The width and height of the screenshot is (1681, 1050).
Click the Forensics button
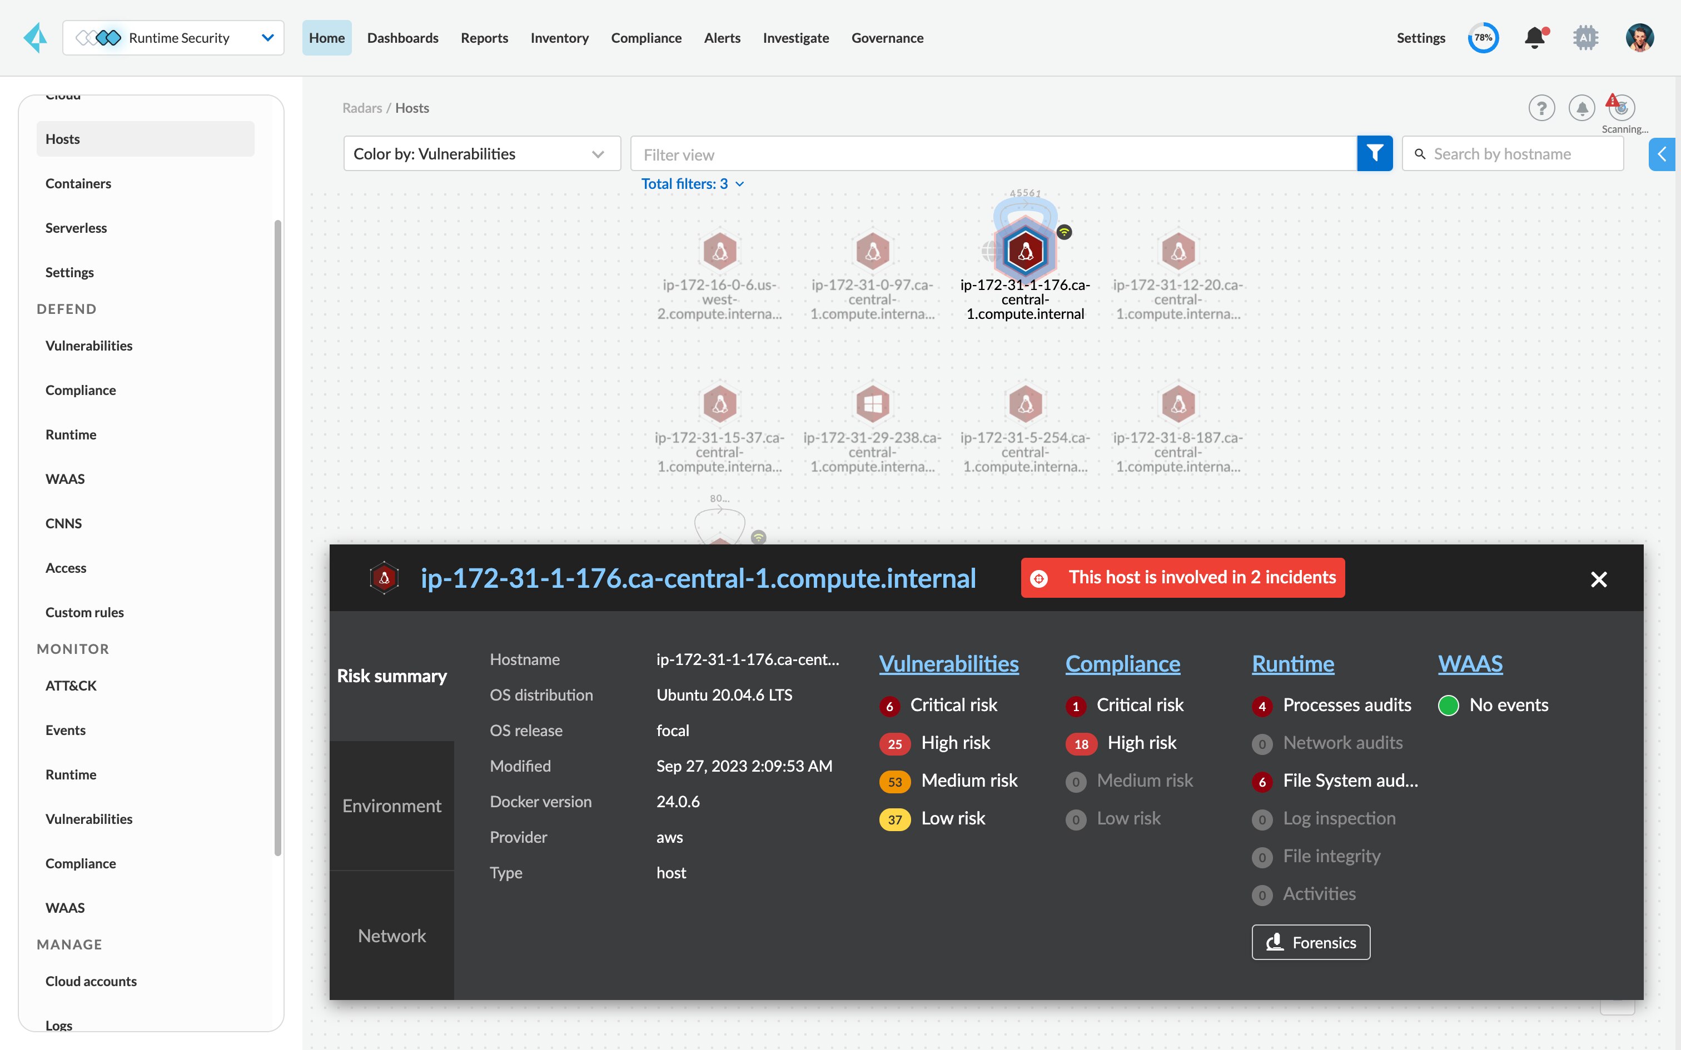[x=1310, y=942]
